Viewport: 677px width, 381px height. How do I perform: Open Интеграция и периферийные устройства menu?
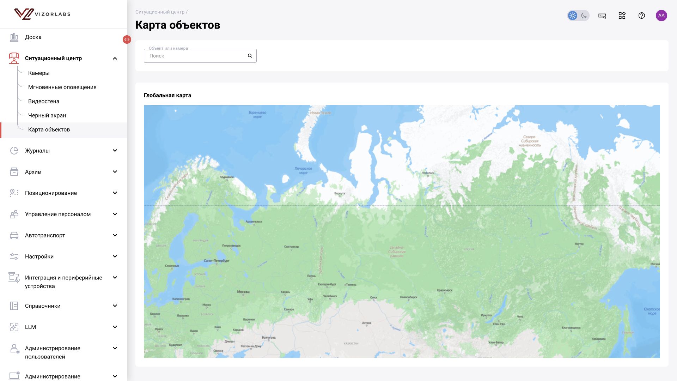click(63, 282)
